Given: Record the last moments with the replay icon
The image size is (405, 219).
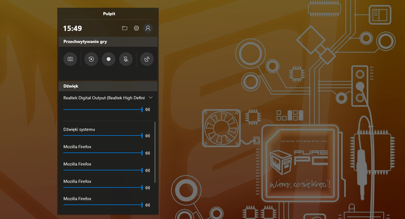Looking at the screenshot, I should (91, 59).
